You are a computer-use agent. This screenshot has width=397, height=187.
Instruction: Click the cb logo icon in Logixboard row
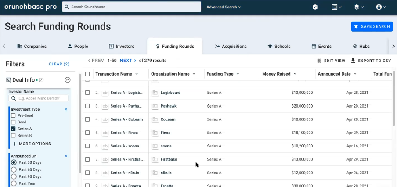[x=105, y=93]
